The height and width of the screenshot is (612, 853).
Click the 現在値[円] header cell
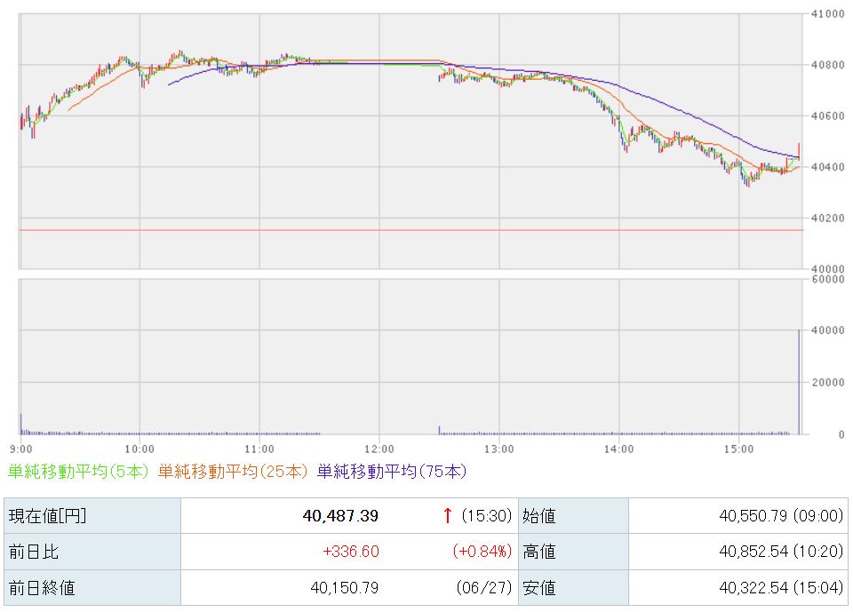(x=92, y=516)
